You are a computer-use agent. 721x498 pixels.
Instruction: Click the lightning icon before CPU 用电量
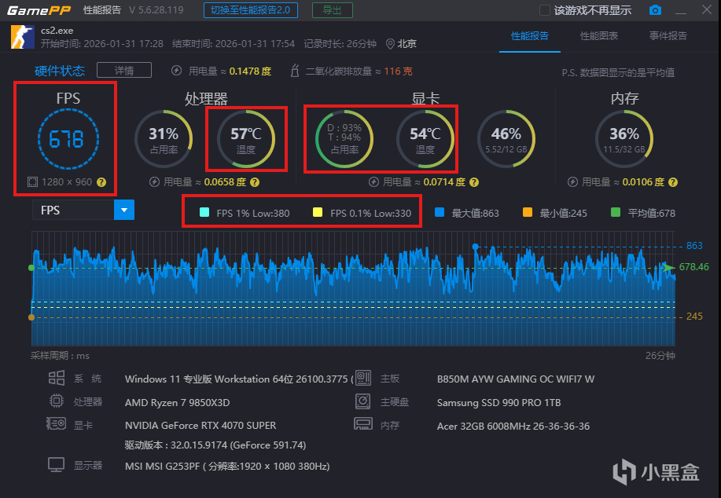(x=154, y=182)
